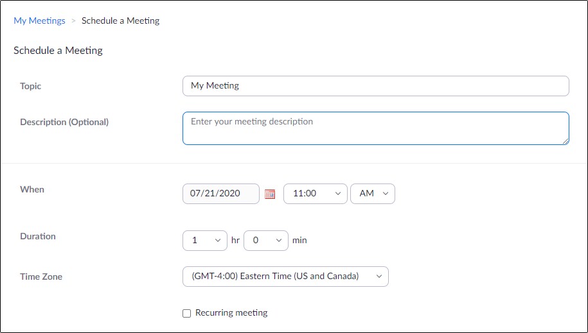Click the Topic field label
This screenshot has height=333, width=588.
(x=30, y=86)
